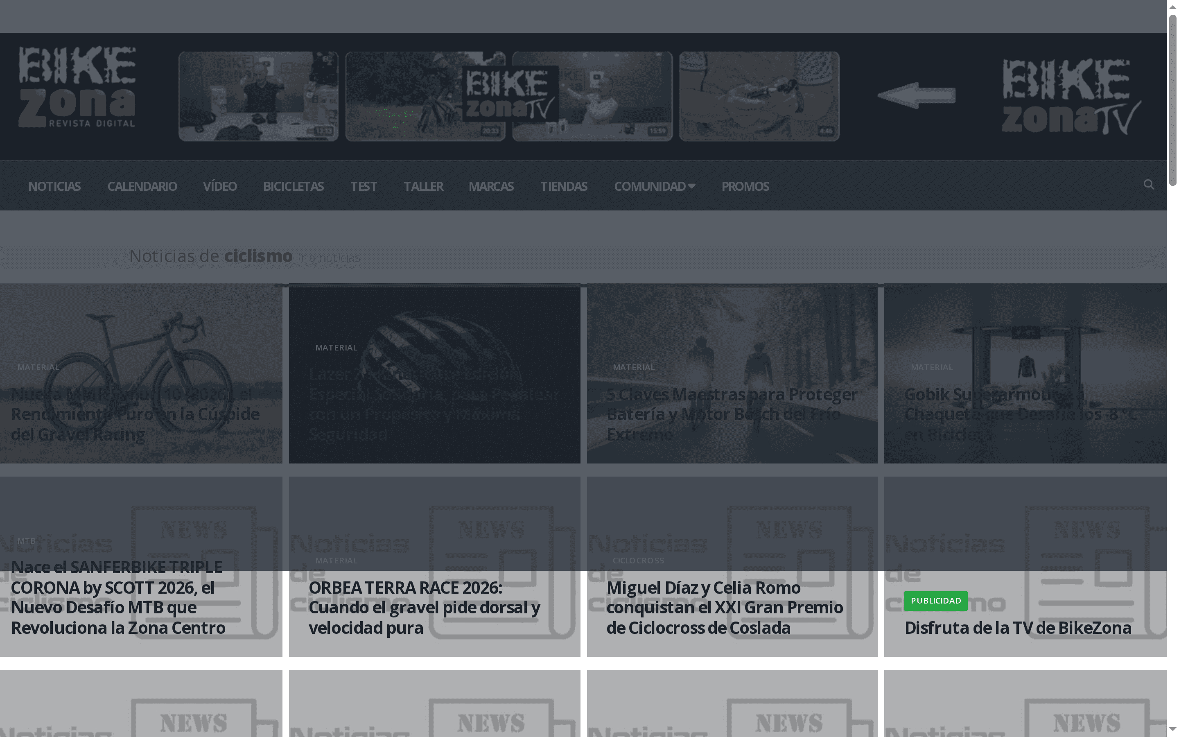Click the 'ir a noticias' link

(x=329, y=258)
